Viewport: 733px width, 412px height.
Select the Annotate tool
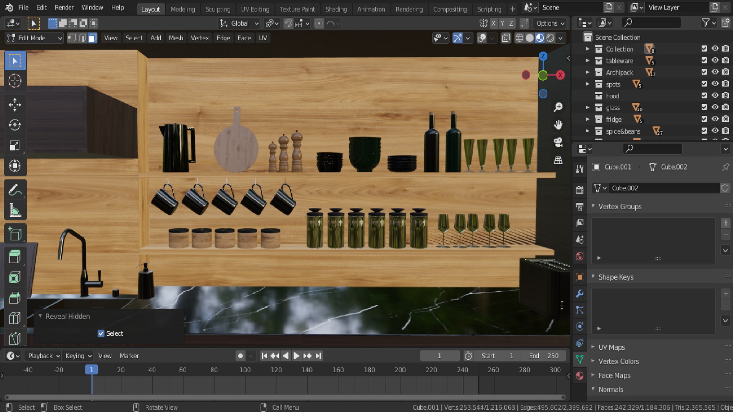(x=15, y=190)
